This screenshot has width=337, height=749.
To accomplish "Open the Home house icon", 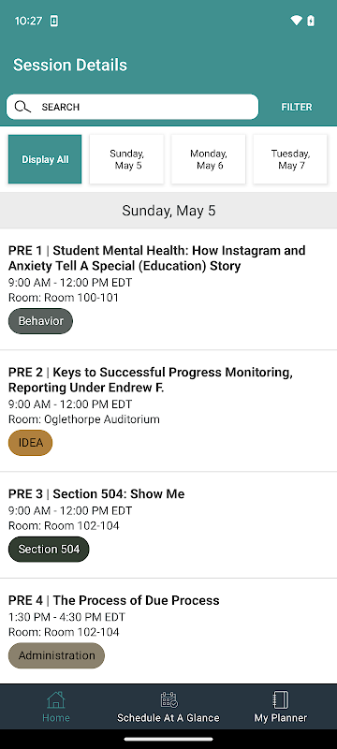I will point(56,699).
